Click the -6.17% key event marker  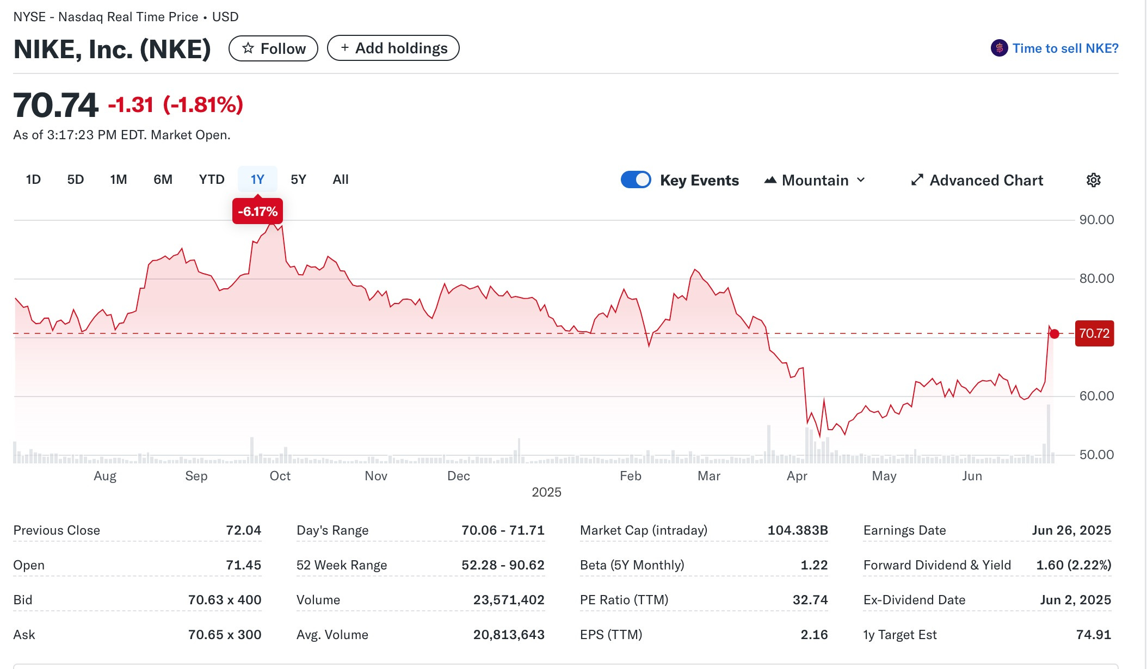point(257,211)
